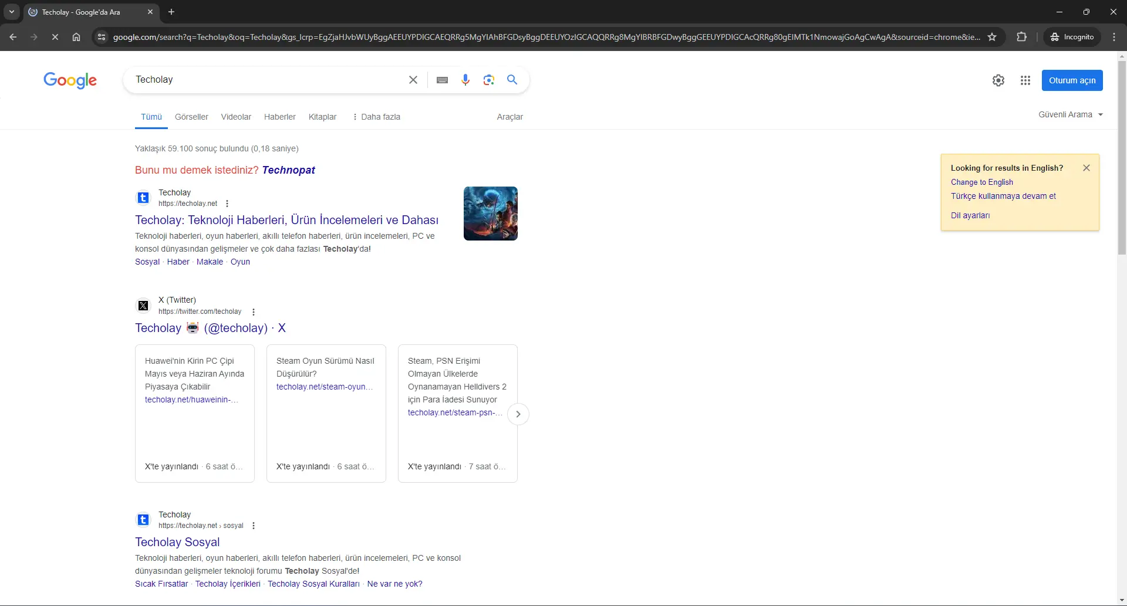The height and width of the screenshot is (606, 1127).
Task: Open browser extensions menu
Action: pos(1022,37)
